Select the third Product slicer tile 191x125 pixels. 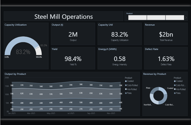coord(175,18)
